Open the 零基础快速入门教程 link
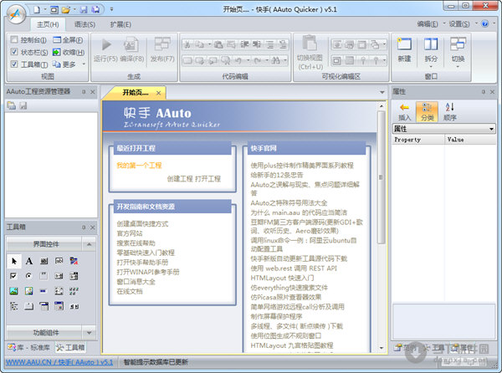 click(146, 253)
